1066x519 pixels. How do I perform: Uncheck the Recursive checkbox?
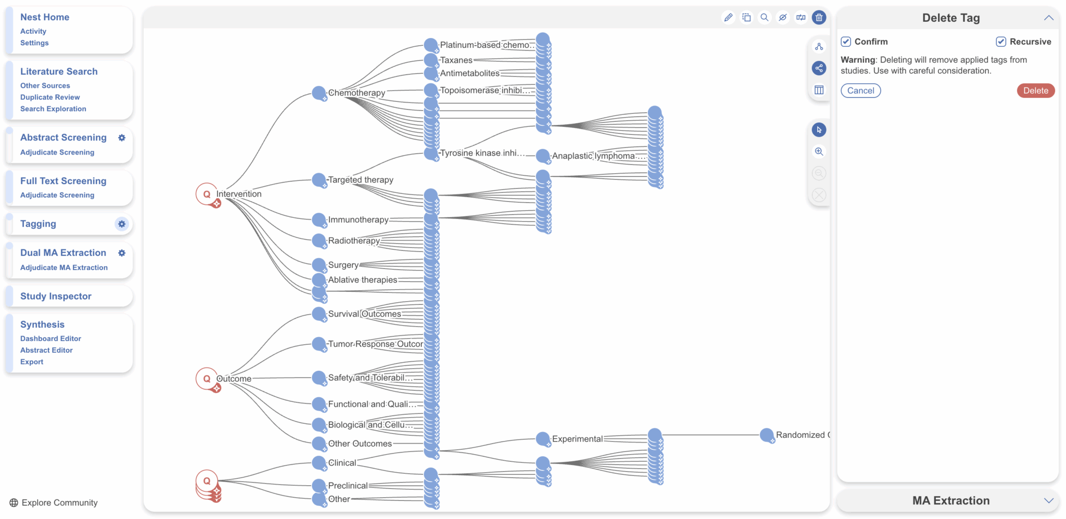[1001, 42]
